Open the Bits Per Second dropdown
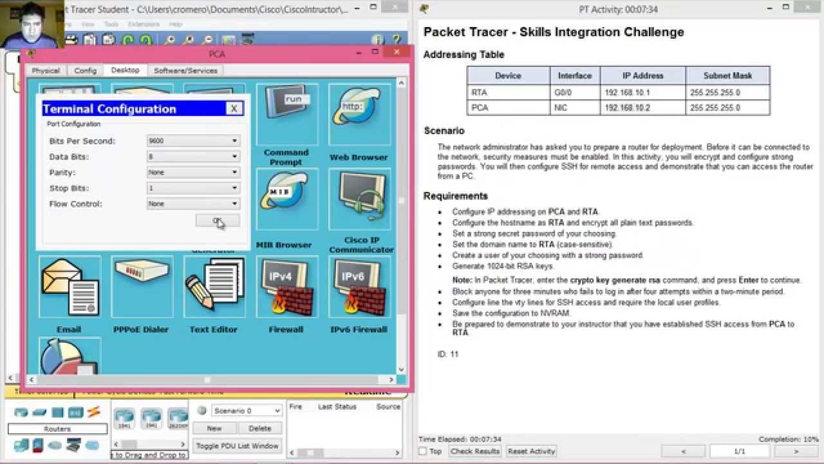The height and width of the screenshot is (464, 824). coord(193,140)
